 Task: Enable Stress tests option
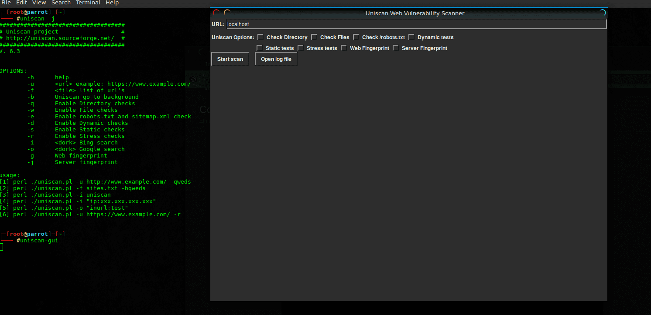301,48
